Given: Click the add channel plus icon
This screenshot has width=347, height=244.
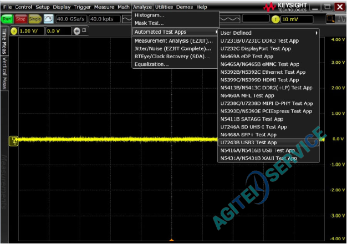Looking at the screenshot, I should 77,30.
